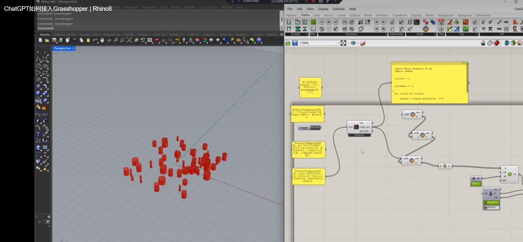This screenshot has width=523, height=242.
Task: Switch to the Vector tab
Action: click(328, 15)
